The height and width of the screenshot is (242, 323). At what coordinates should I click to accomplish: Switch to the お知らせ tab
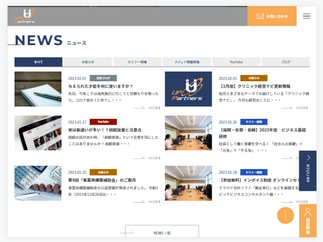click(x=88, y=62)
